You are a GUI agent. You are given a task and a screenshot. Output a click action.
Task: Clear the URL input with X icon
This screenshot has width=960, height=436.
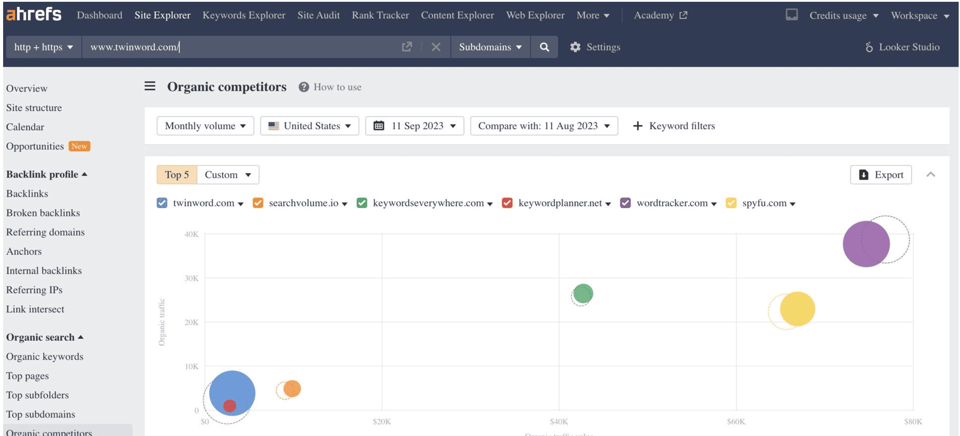[436, 47]
